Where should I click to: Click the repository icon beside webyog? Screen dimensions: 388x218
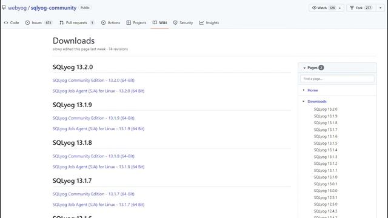(x=4, y=8)
